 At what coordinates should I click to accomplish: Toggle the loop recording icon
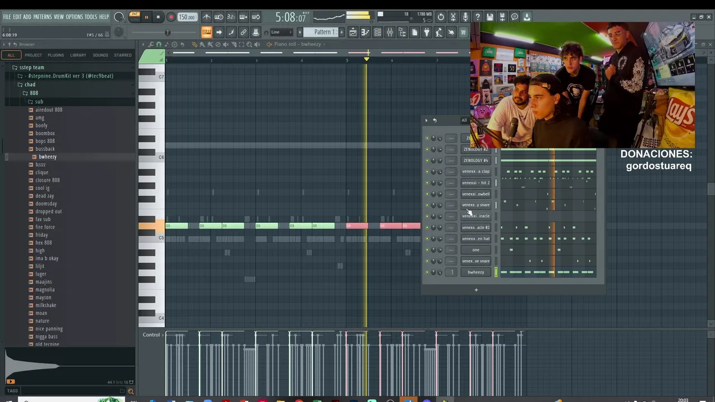click(256, 17)
